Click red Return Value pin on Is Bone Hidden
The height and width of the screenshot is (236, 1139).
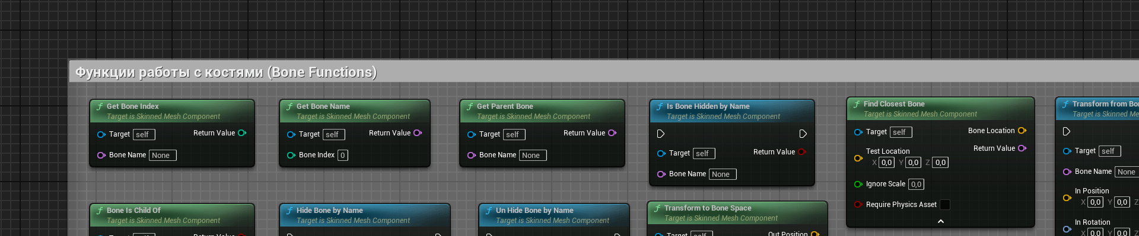(802, 152)
